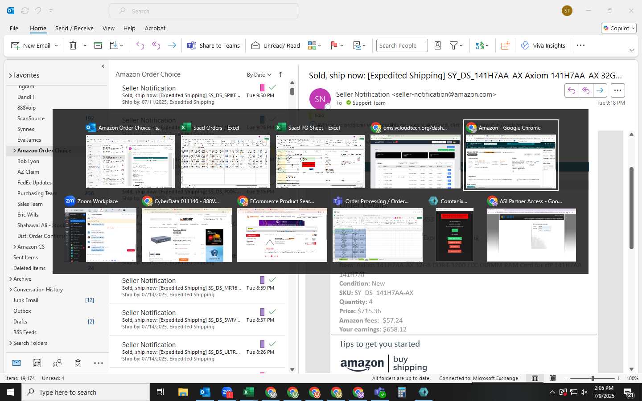Click the Viva Insights button
642x401 pixels.
(543, 45)
